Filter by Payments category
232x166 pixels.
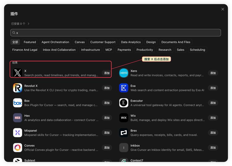tap(124, 50)
